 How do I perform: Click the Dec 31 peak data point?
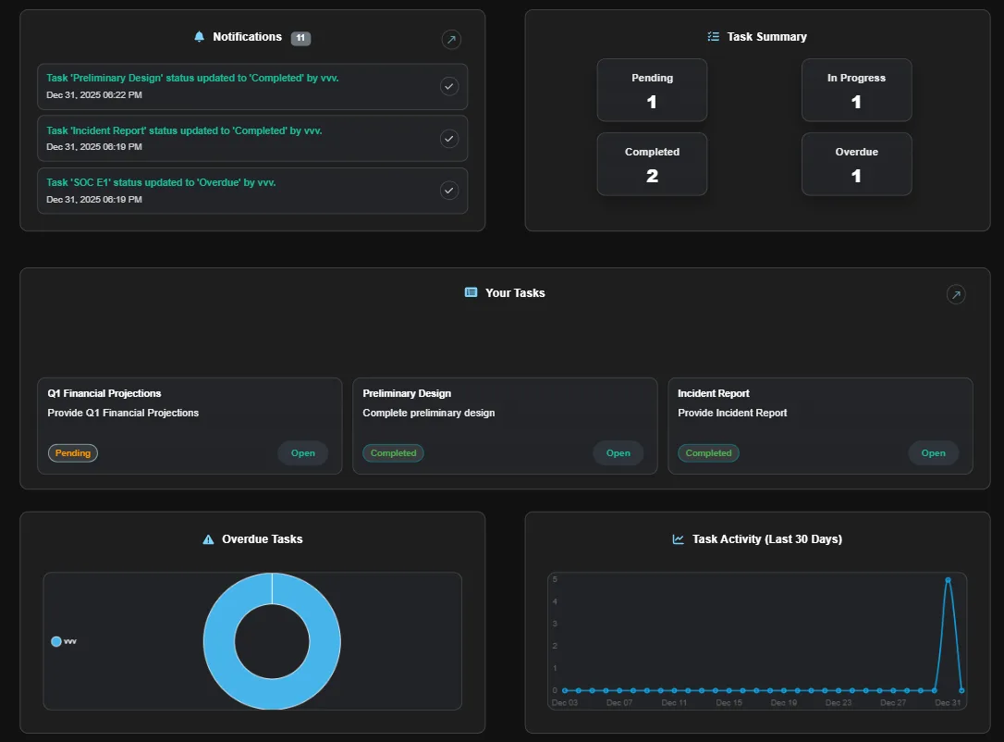pos(949,579)
